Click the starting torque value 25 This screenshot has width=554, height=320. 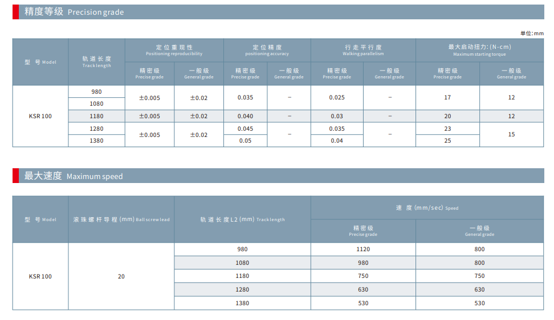click(447, 140)
